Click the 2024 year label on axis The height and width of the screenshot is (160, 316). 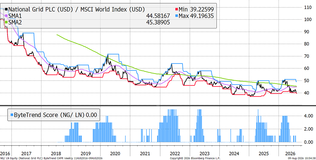(234, 153)
